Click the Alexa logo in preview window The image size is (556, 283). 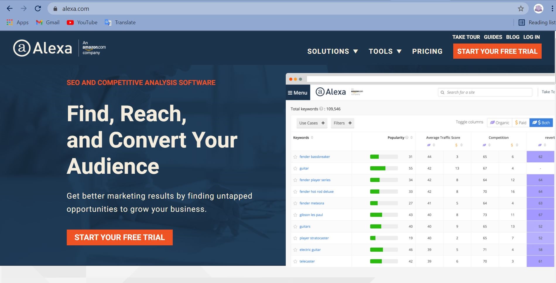coord(331,92)
